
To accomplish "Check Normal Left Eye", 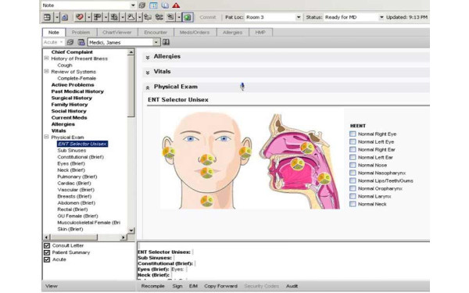I will pos(353,141).
